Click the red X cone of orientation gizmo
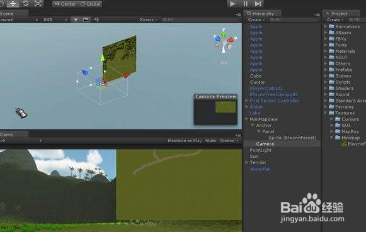This screenshot has height=232, width=366. (231, 39)
